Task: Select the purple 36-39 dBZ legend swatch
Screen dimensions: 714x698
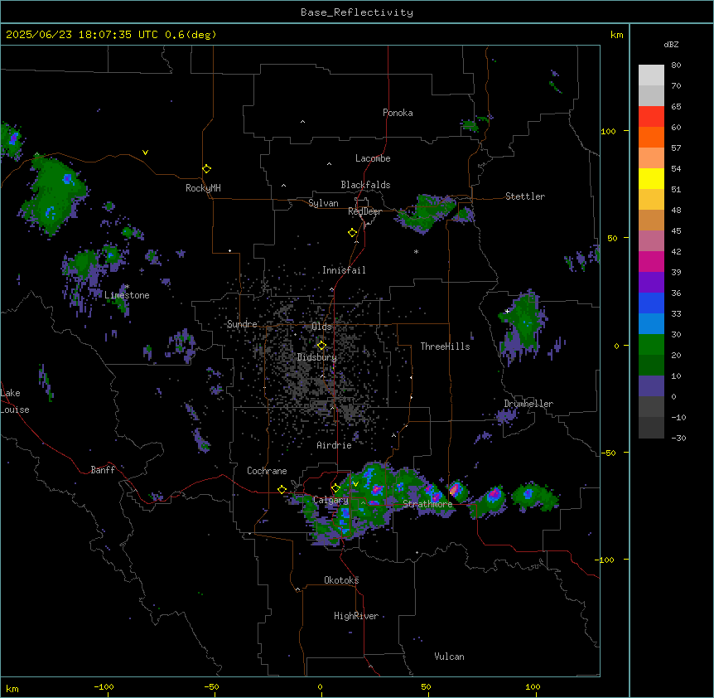Action: [651, 283]
